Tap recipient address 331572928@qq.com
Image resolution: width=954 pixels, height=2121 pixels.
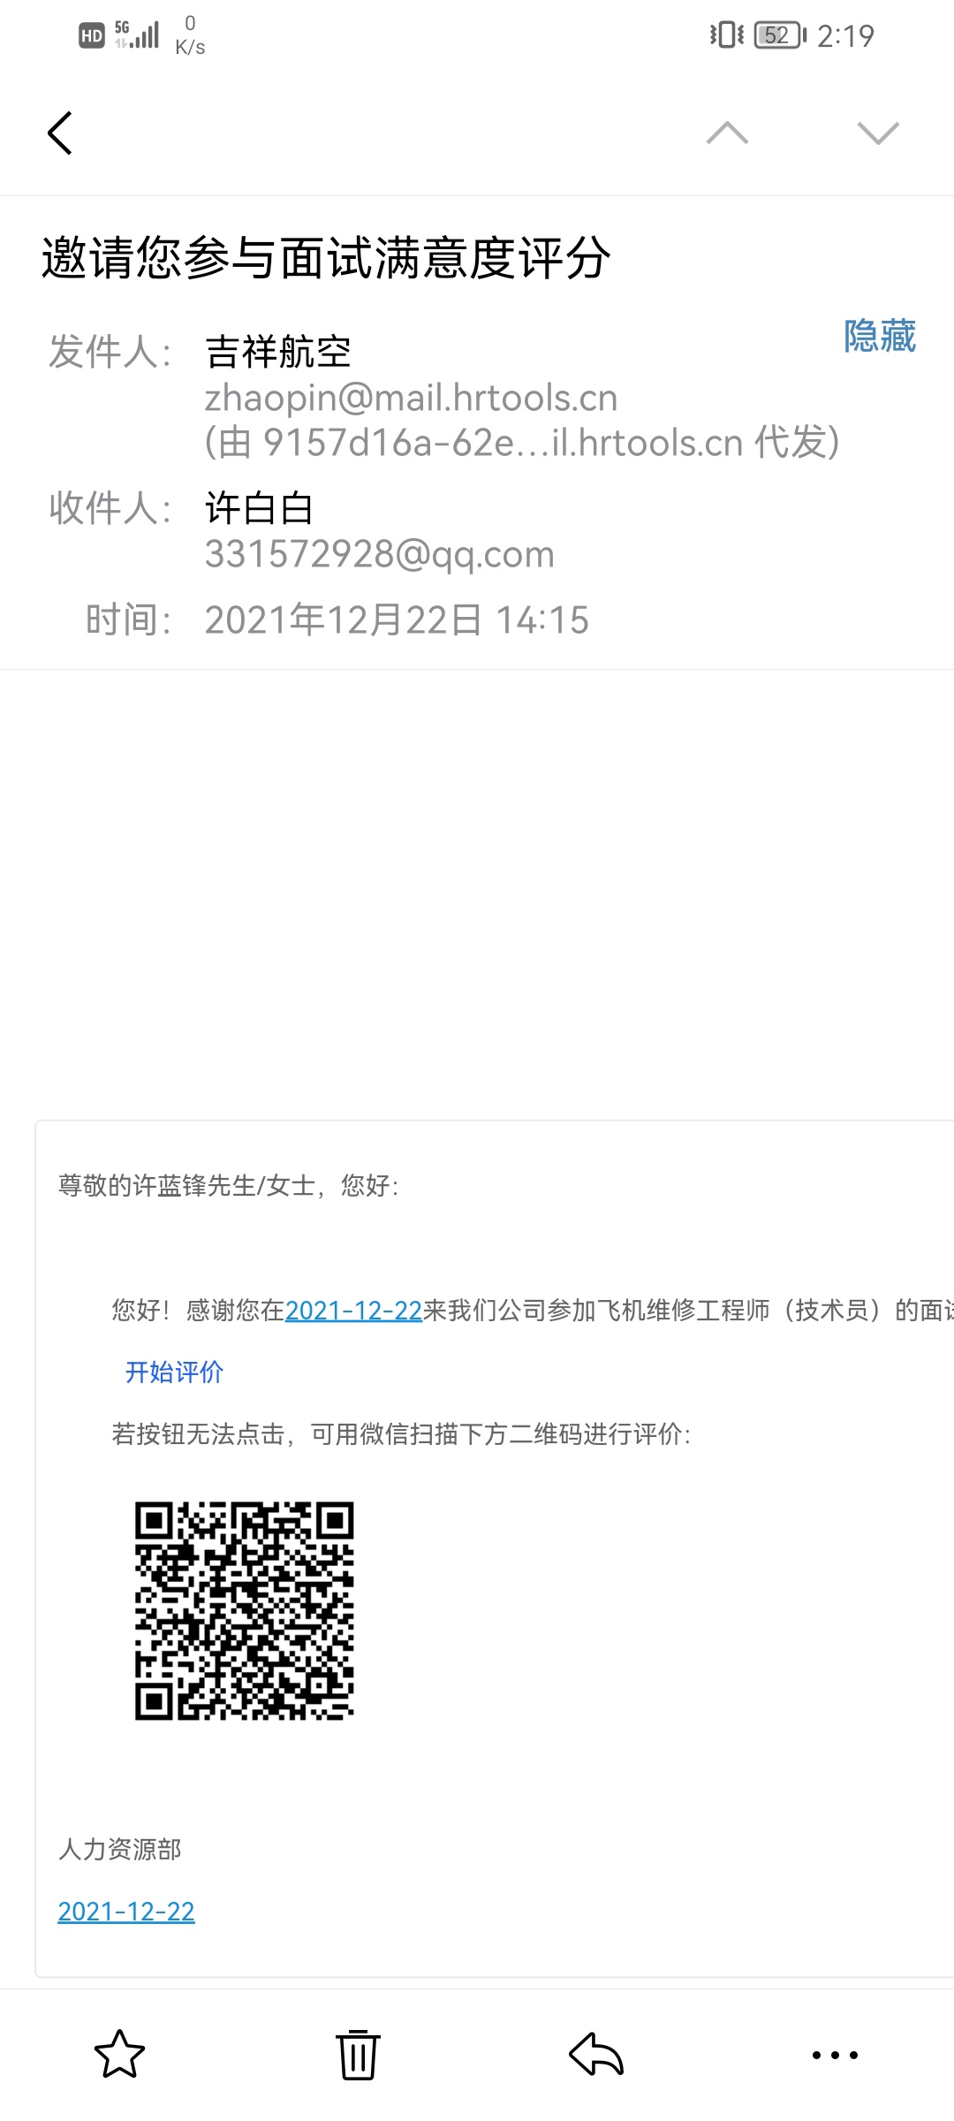coord(380,554)
